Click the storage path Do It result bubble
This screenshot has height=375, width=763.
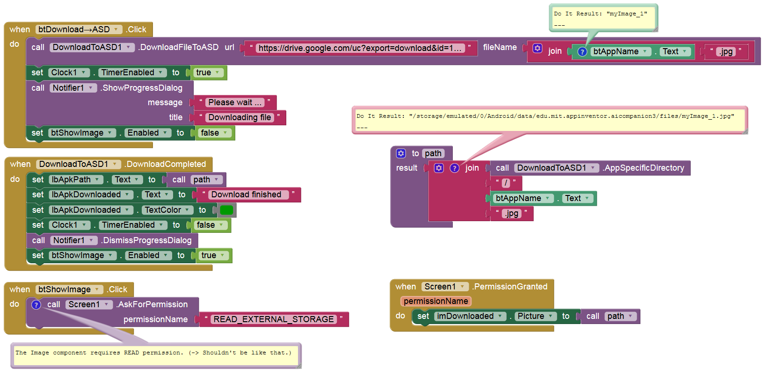click(x=549, y=120)
